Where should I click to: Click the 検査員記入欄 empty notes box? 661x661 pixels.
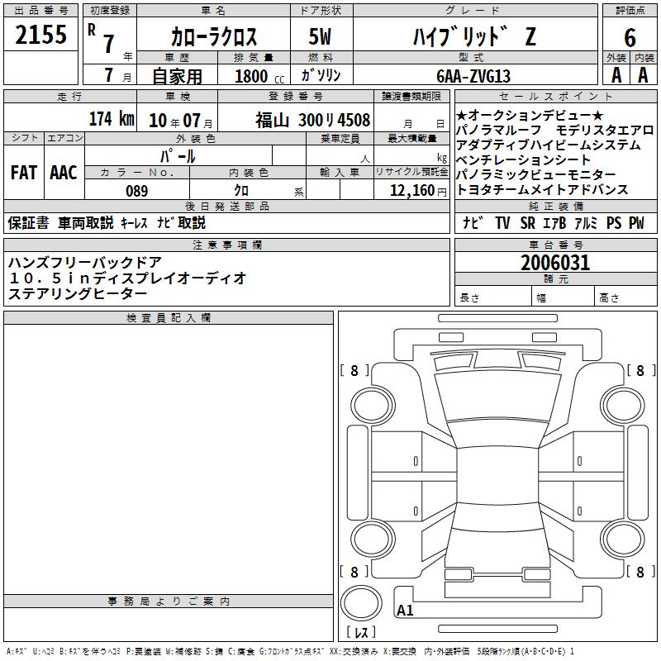169,459
